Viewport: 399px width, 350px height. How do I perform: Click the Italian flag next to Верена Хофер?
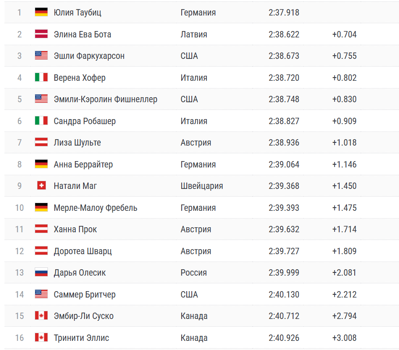pos(41,78)
